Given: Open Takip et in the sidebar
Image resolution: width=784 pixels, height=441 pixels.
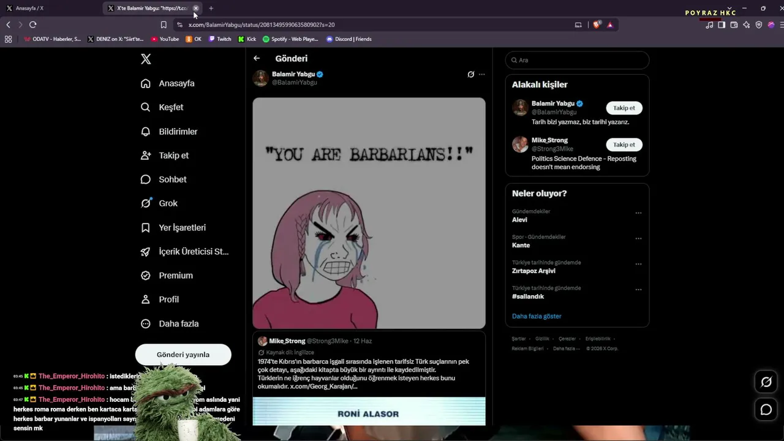Looking at the screenshot, I should pos(164,156).
